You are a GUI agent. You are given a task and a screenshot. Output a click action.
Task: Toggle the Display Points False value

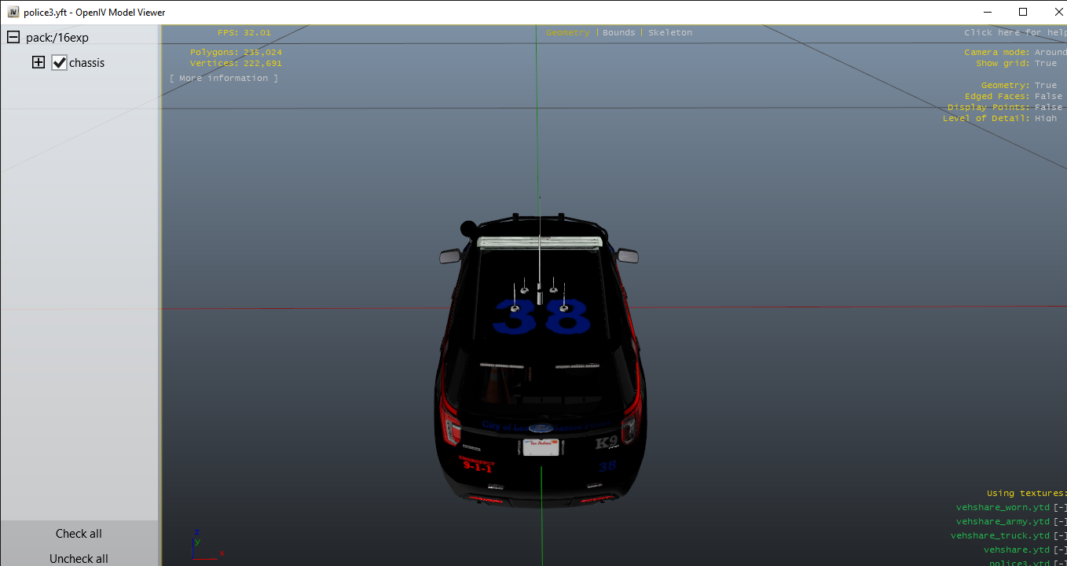click(x=1048, y=108)
